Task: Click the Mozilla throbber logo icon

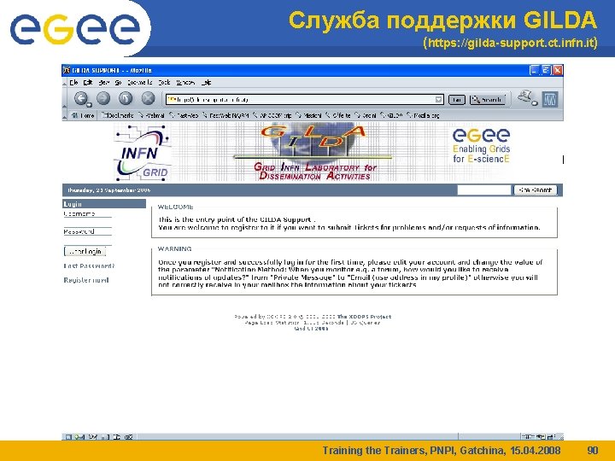Action: (x=550, y=100)
